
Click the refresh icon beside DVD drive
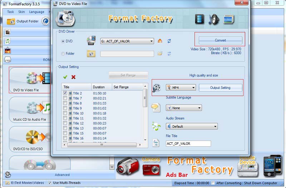click(169, 41)
